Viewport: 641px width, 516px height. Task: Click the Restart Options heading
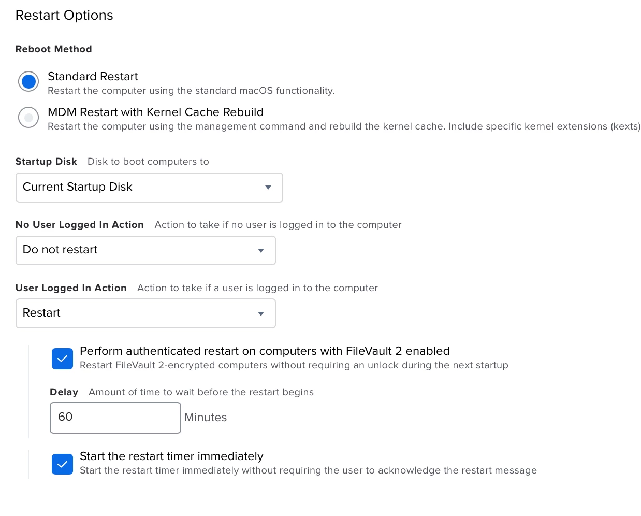64,16
